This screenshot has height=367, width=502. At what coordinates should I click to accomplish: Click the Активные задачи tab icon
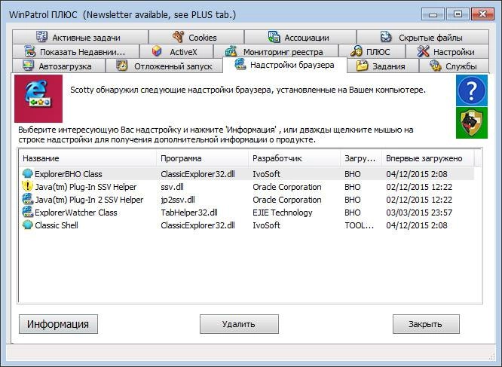coord(42,37)
